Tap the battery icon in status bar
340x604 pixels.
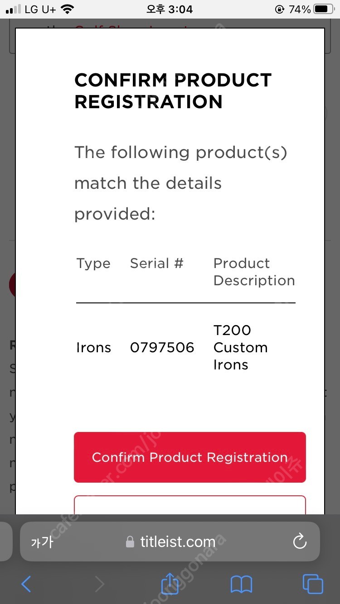coord(324,9)
